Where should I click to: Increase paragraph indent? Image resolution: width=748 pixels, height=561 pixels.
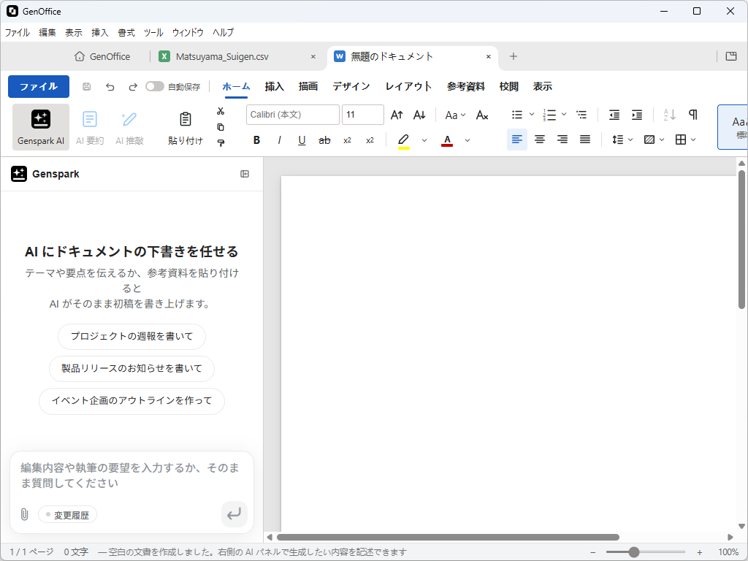click(637, 115)
